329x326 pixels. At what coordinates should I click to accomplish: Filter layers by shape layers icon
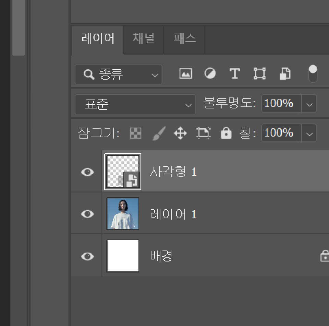point(259,74)
